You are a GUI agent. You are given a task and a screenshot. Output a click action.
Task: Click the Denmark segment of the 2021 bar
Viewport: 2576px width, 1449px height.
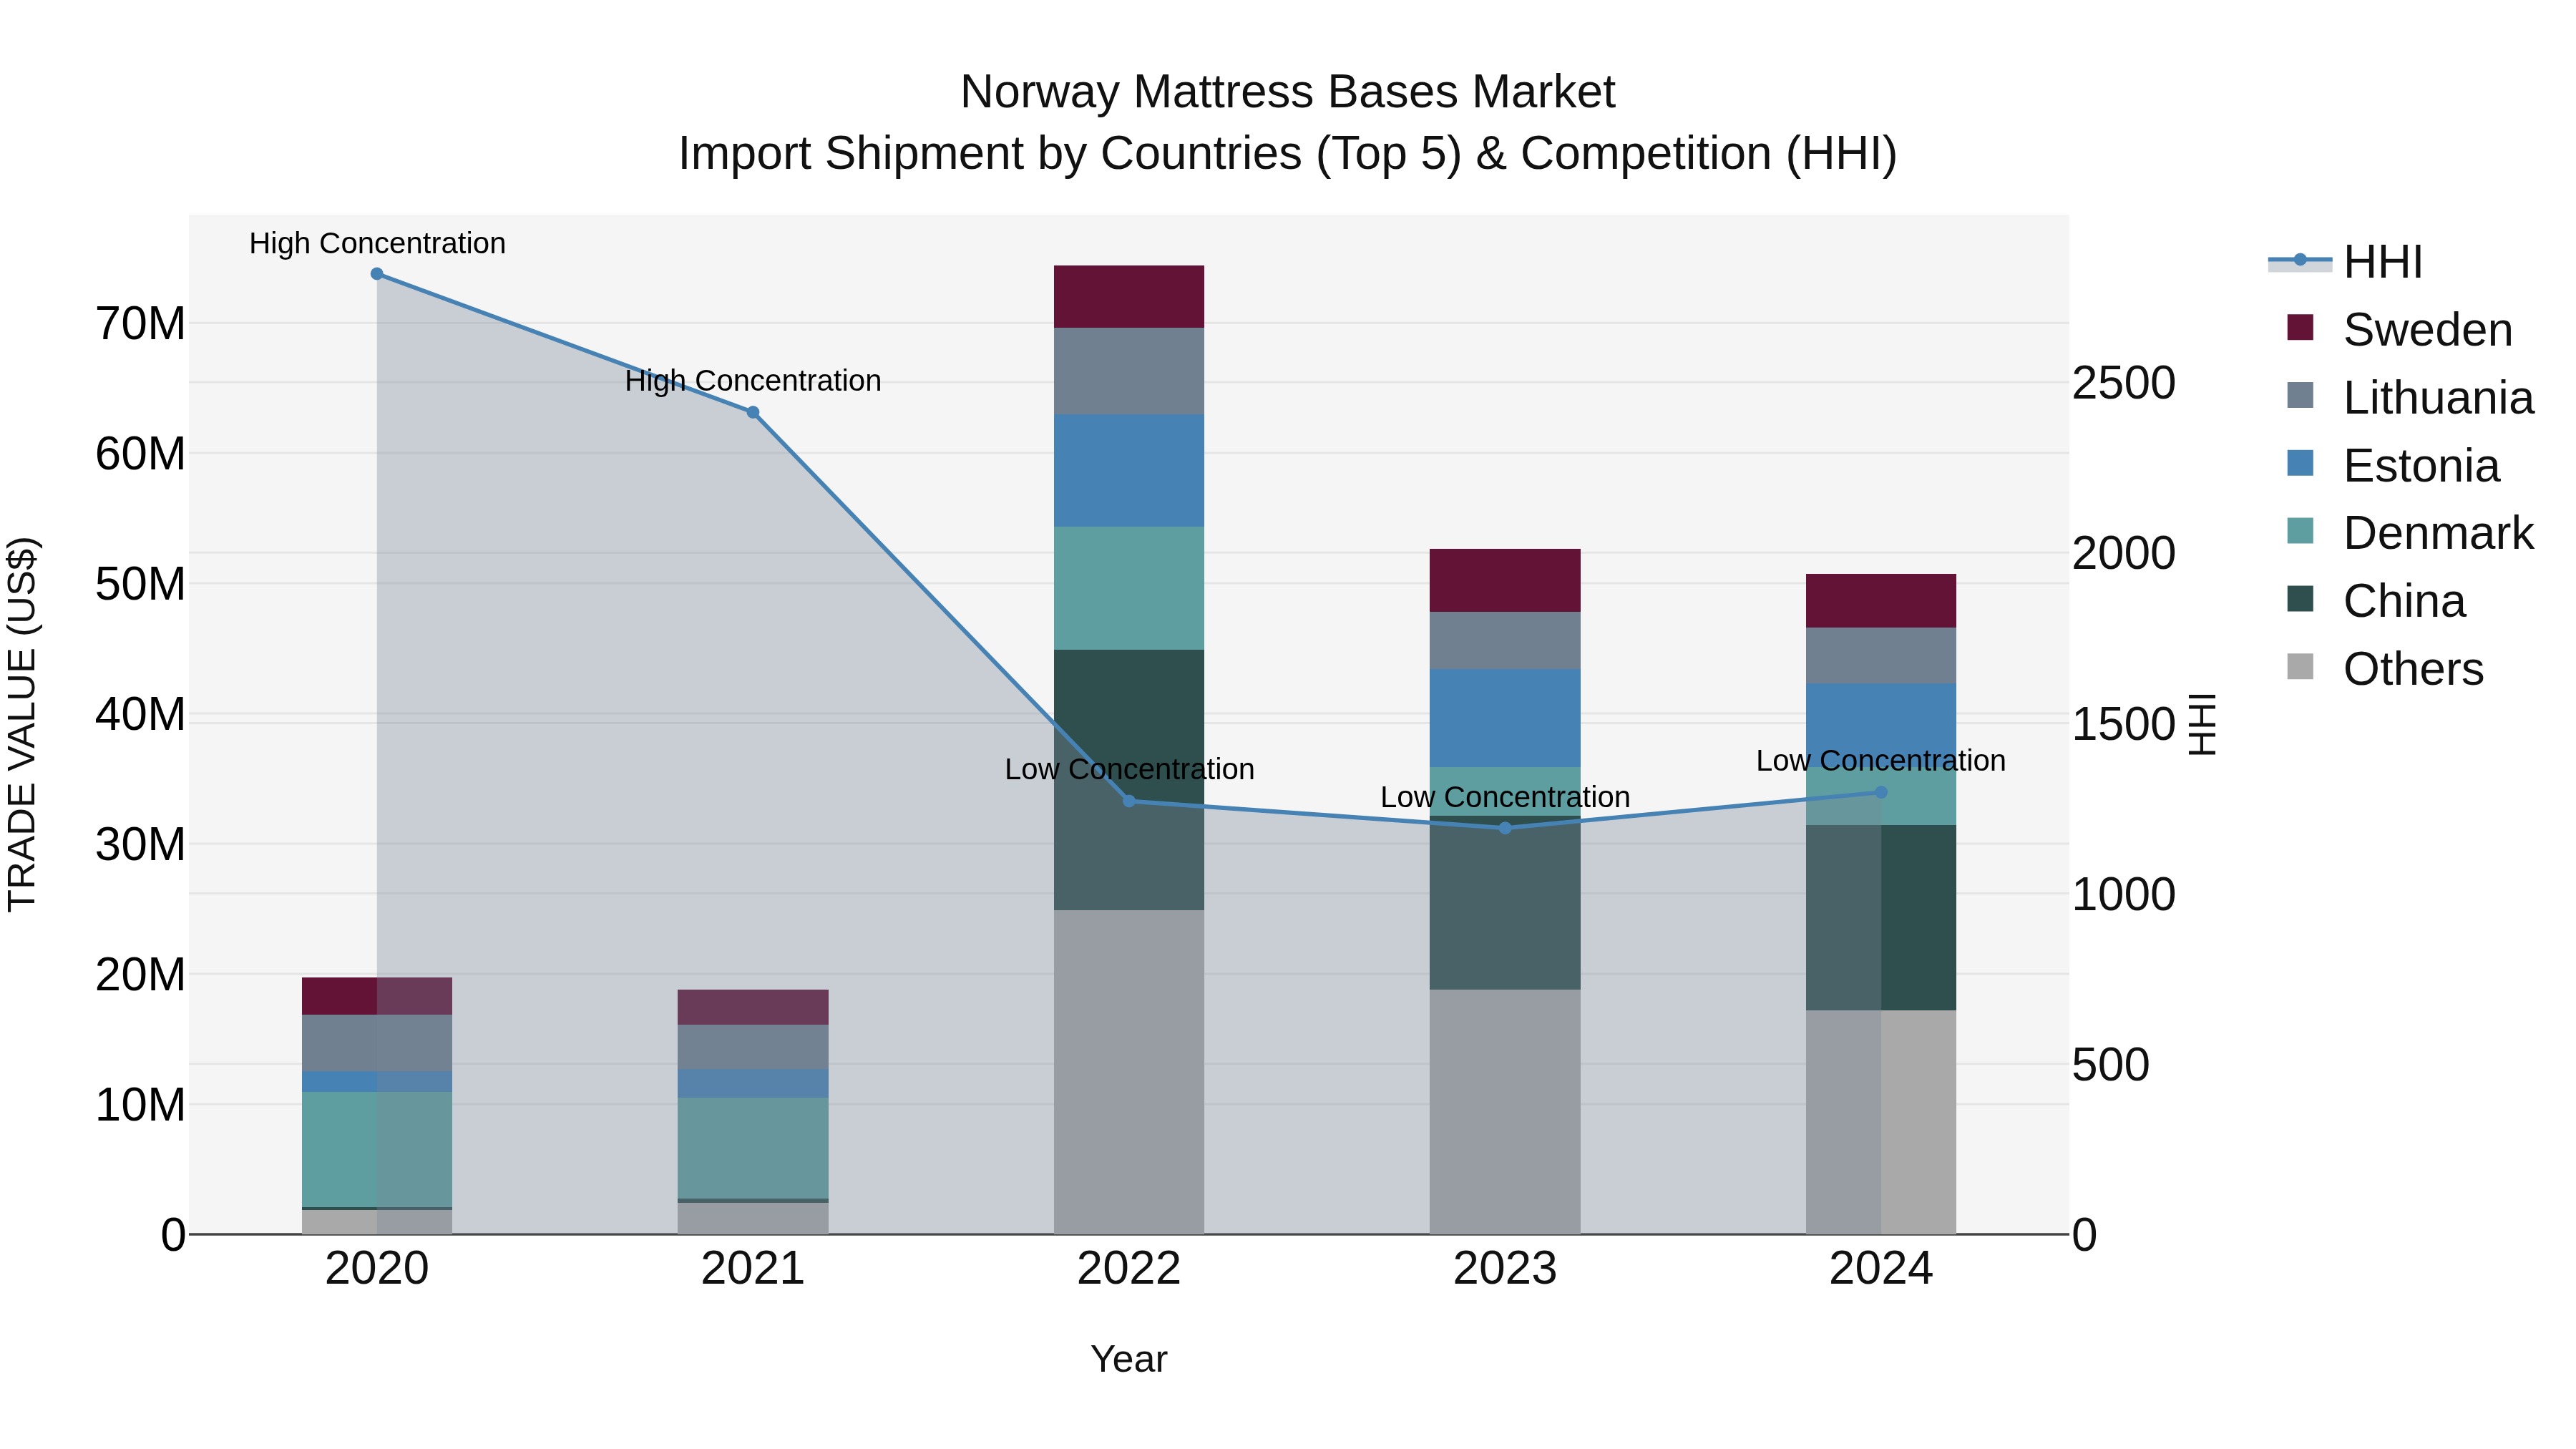753,1148
